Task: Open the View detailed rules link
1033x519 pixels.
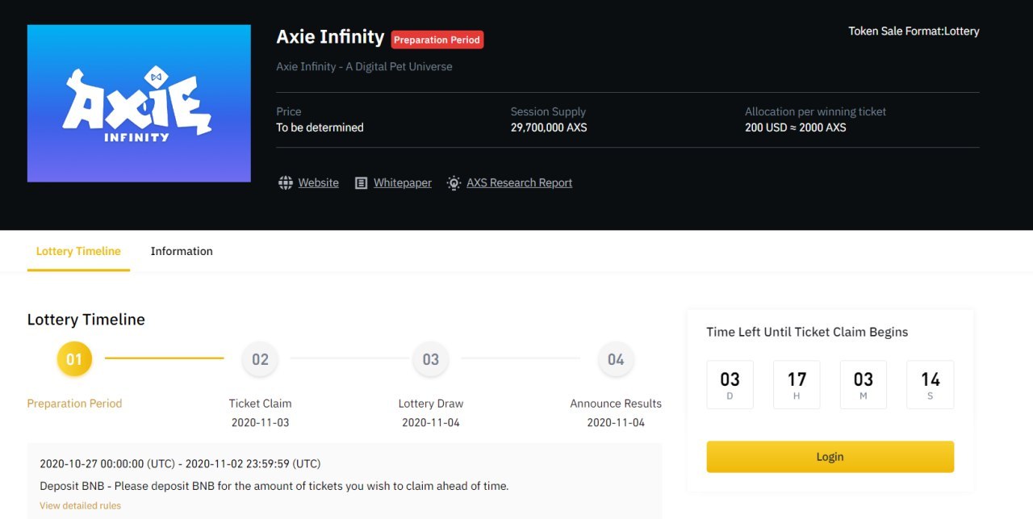Action: click(80, 505)
